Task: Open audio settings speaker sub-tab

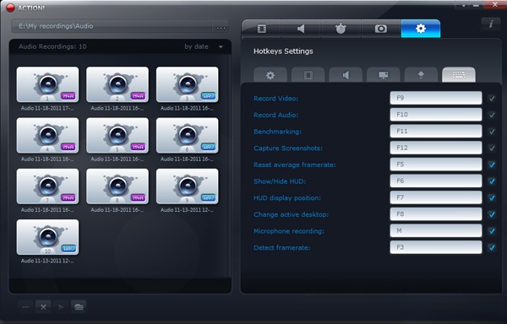Action: 346,75
